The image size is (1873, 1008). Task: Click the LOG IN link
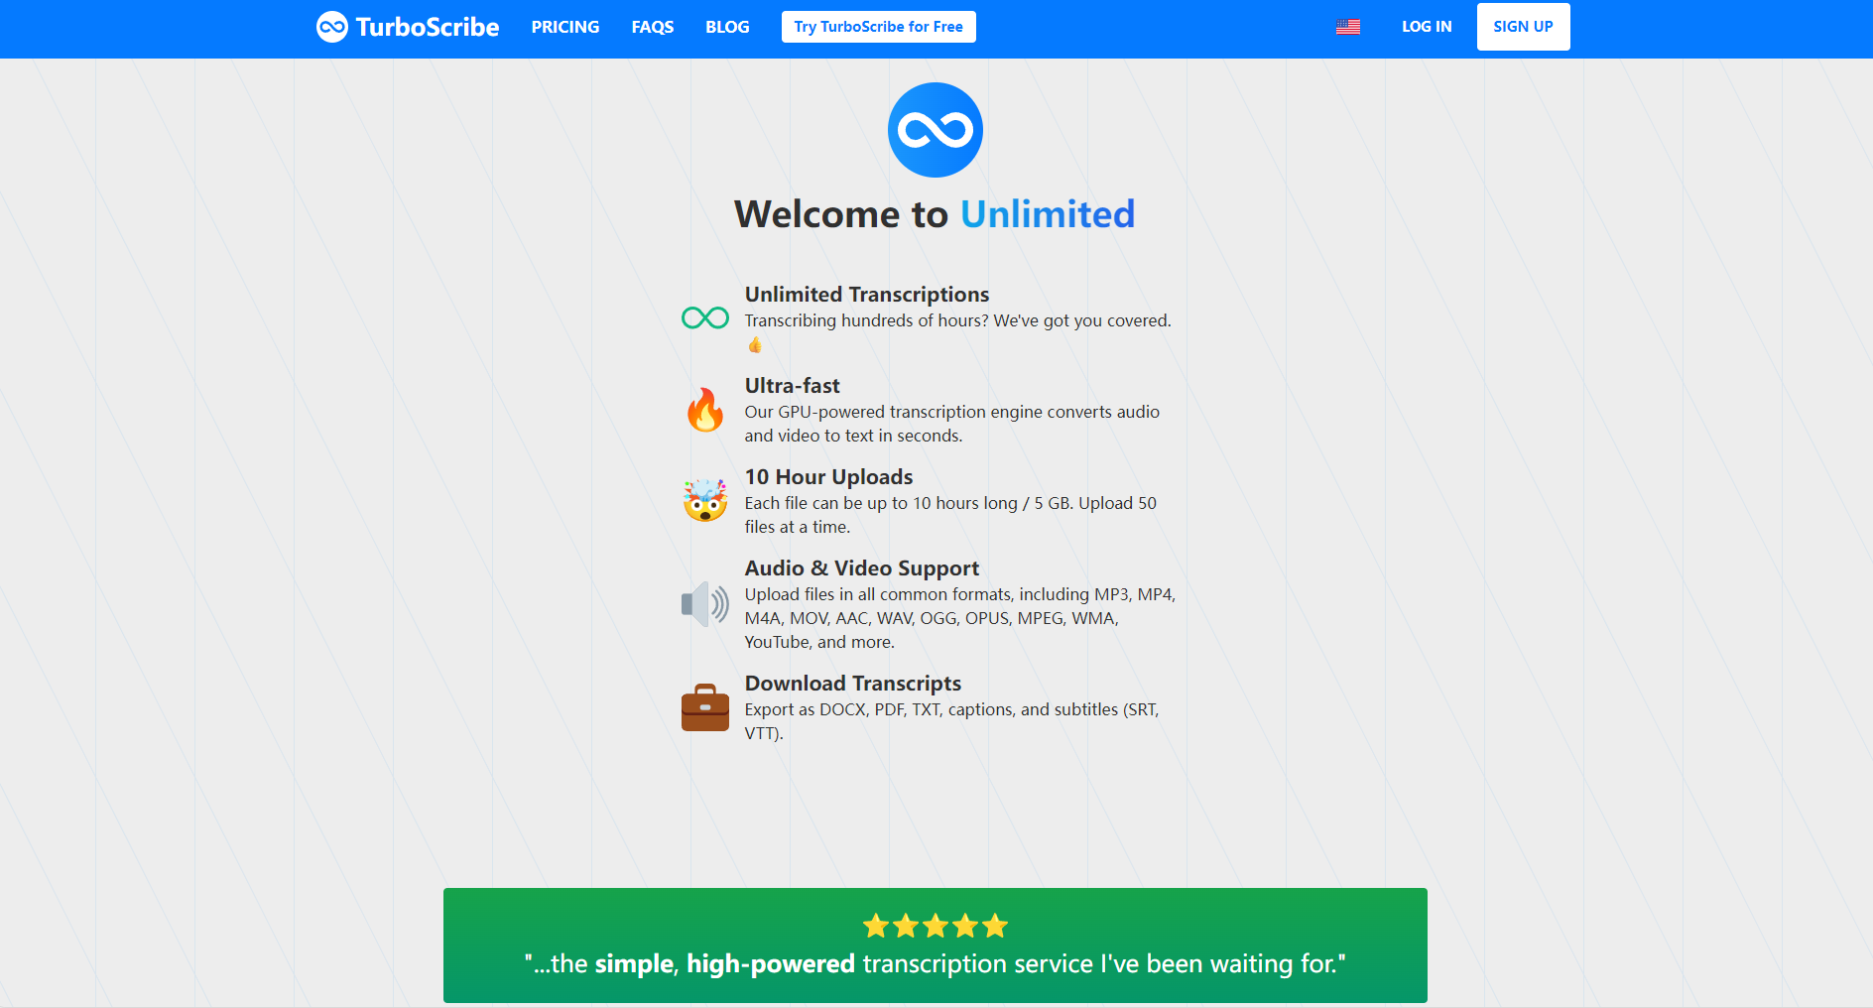(x=1427, y=27)
